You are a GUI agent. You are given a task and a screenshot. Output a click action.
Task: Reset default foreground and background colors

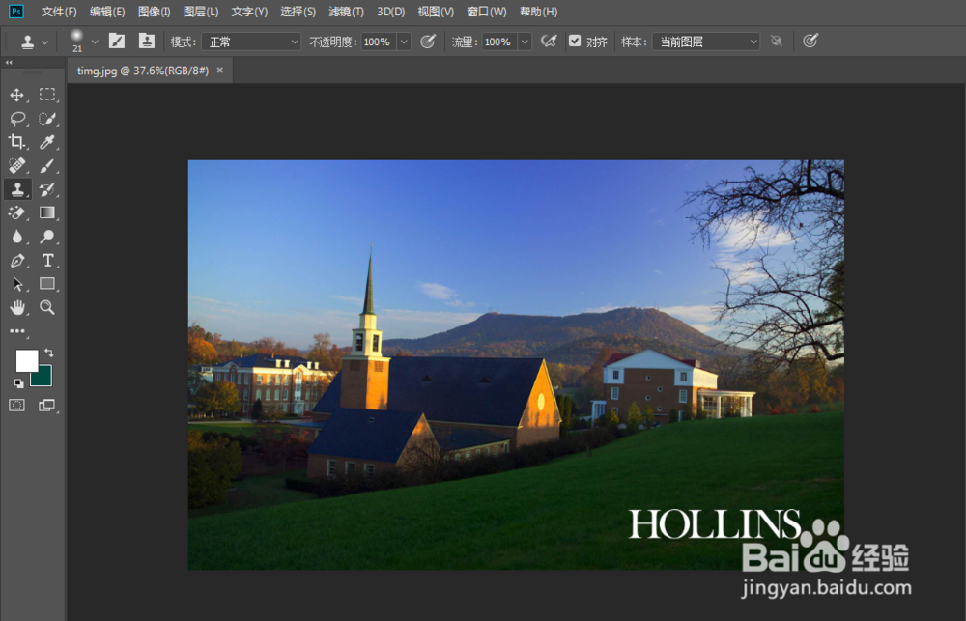[x=19, y=383]
